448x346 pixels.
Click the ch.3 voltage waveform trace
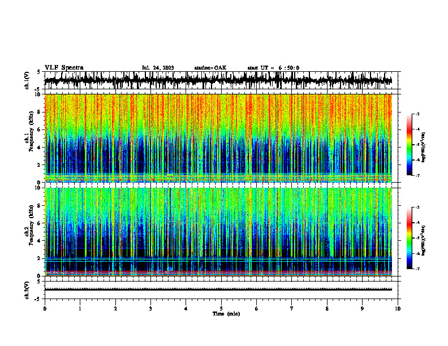(x=218, y=289)
